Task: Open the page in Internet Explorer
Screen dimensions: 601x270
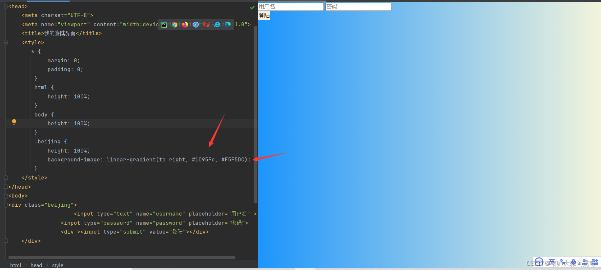Action: coord(217,25)
